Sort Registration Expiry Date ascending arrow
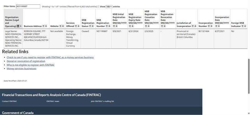 130,26
